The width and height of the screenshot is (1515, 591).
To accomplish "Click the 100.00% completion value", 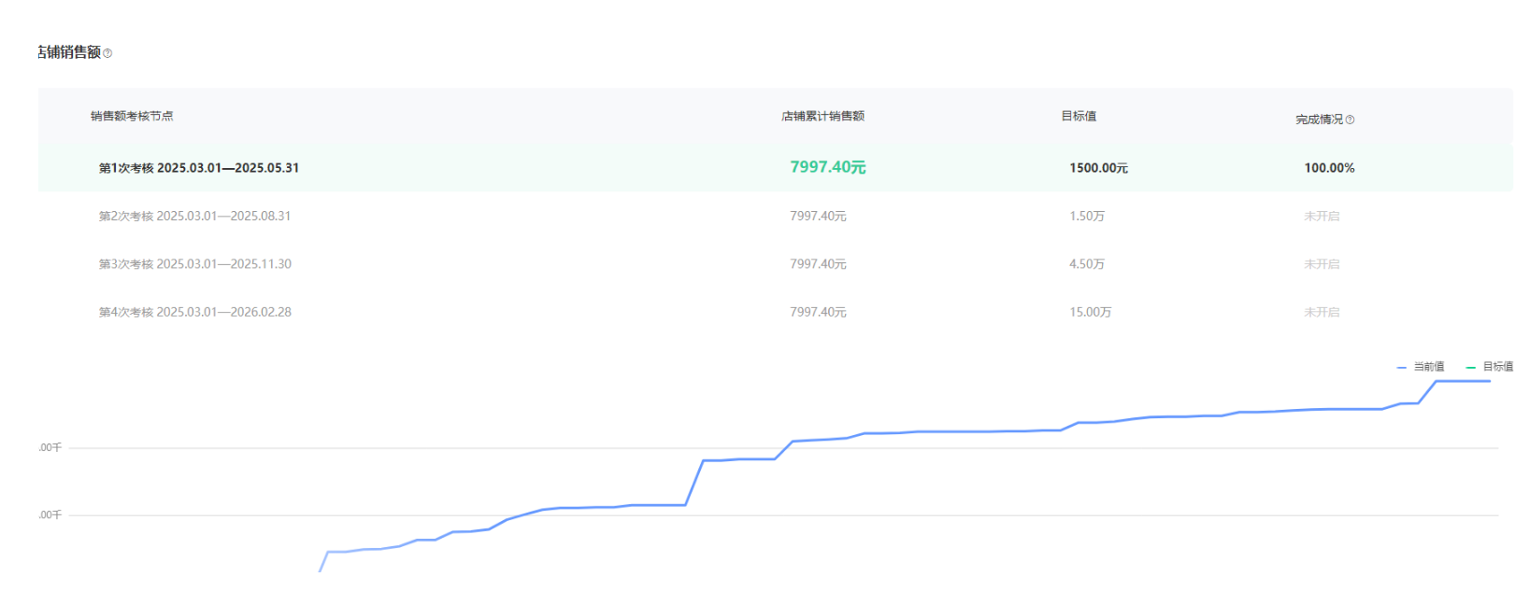I will [1329, 168].
